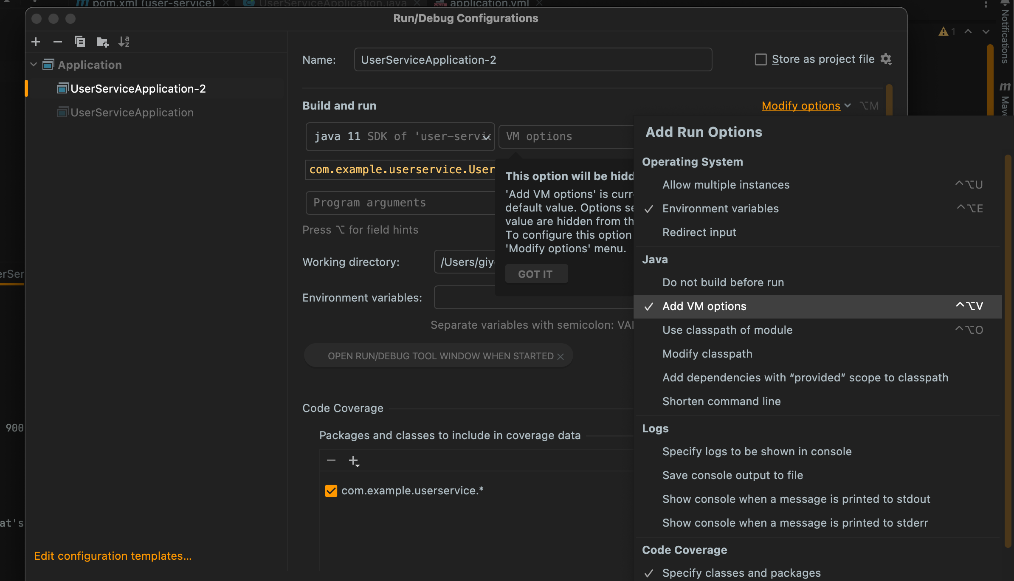Viewport: 1014px width, 581px height.
Task: Toggle Environment variables run option
Action: tap(818, 209)
